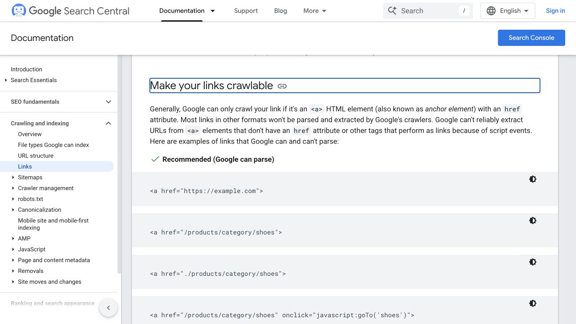Viewport: 576px width, 324px height.
Task: Toggle dark theme on onclick goTo code block
Action: tap(533, 303)
